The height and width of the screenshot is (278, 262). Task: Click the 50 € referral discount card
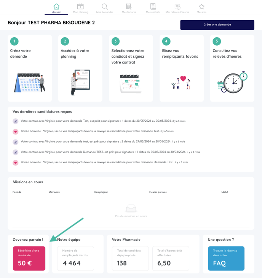[x=29, y=258]
